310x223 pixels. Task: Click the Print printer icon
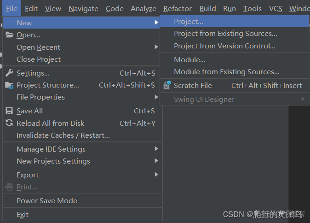9,187
